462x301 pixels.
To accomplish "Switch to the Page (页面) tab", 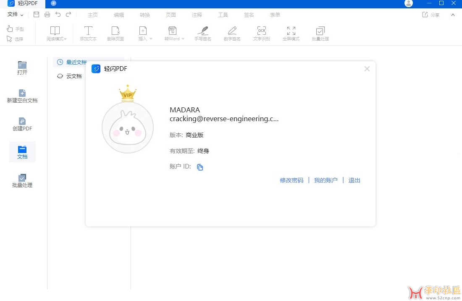I will [x=171, y=15].
